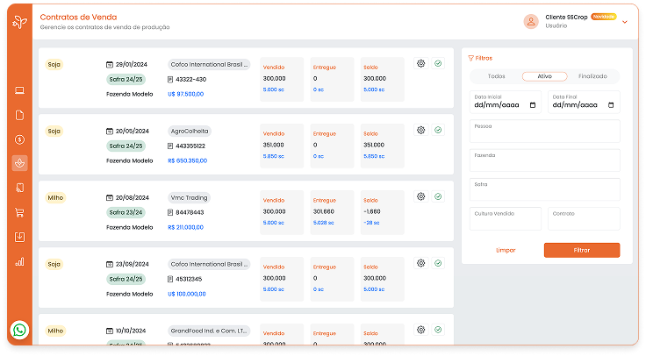This screenshot has height=356, width=646.
Task: Click into the Pessoa filter field
Action: pyautogui.click(x=544, y=132)
